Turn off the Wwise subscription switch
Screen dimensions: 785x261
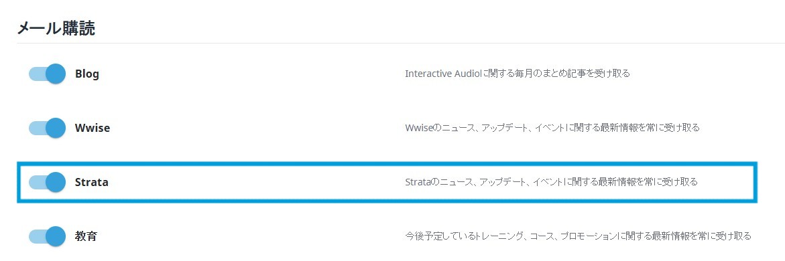pyautogui.click(x=47, y=128)
